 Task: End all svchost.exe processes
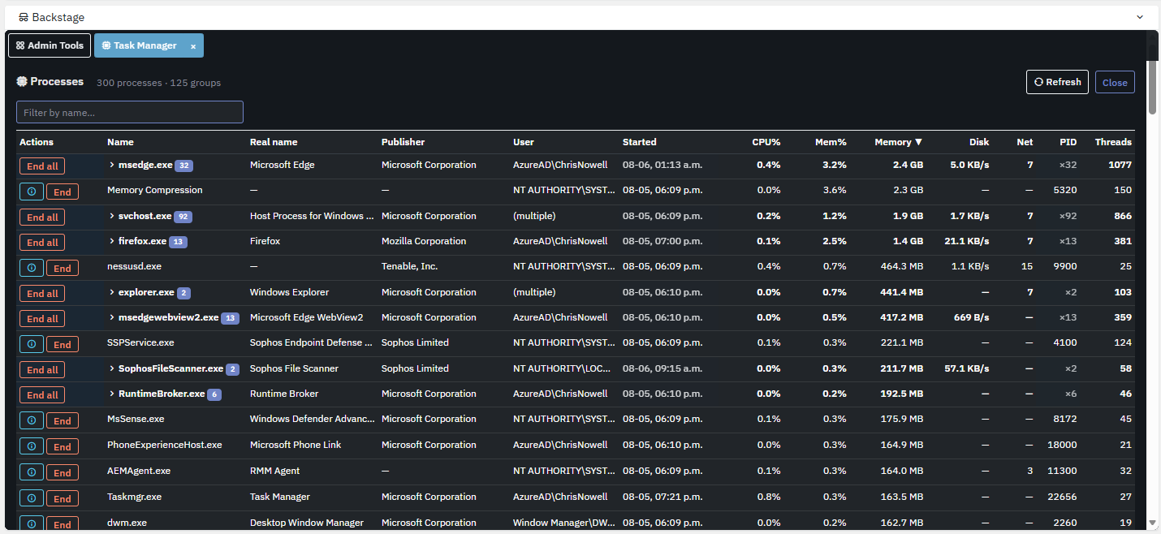pyautogui.click(x=42, y=217)
